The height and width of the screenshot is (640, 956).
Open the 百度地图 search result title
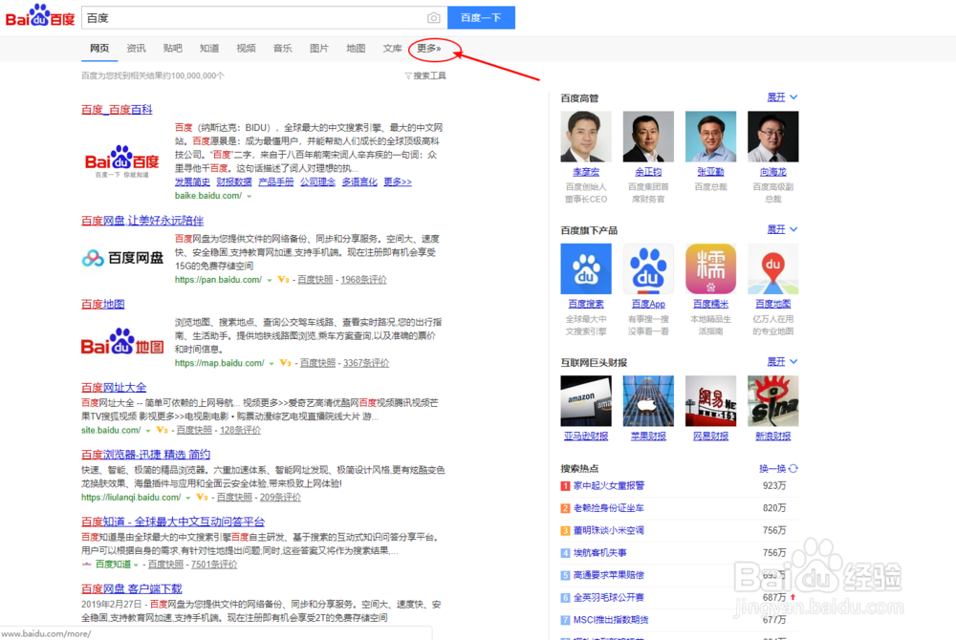(x=102, y=304)
